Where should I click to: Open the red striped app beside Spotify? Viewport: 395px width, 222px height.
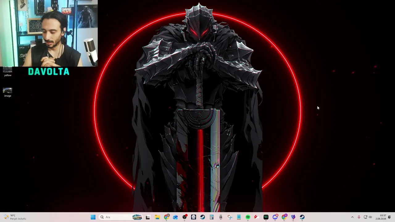[x=257, y=217]
